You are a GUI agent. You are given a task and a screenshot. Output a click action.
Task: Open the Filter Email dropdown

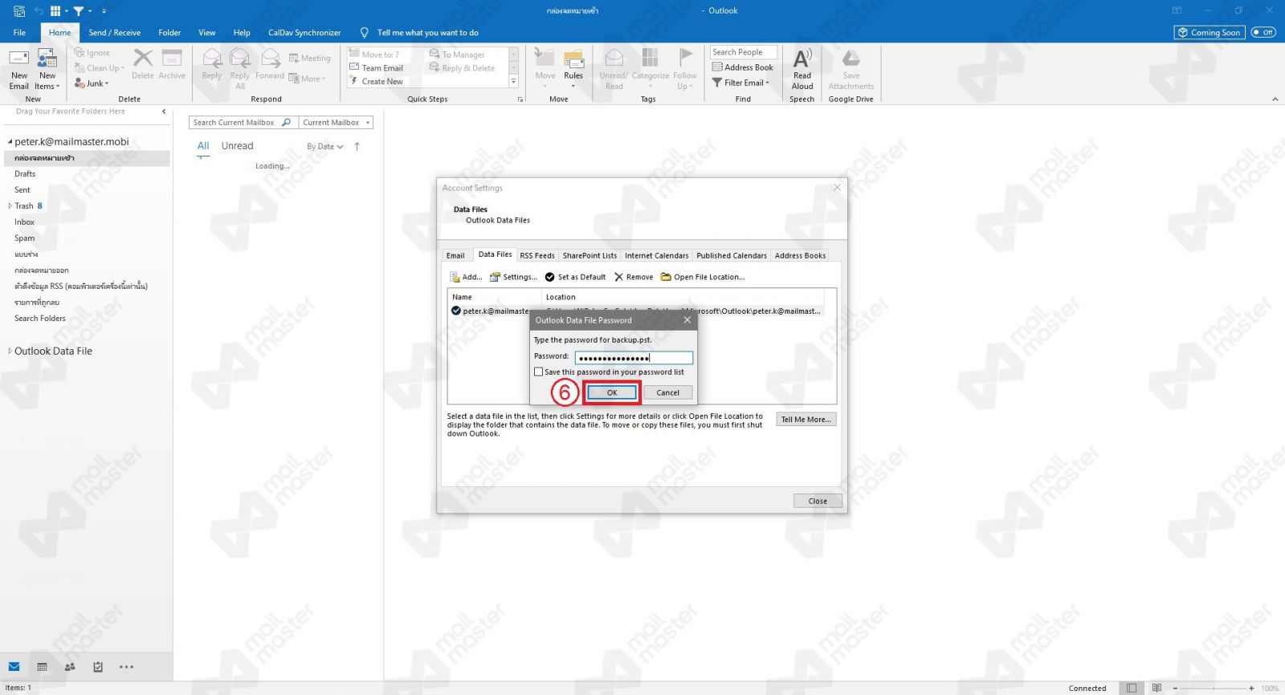[740, 83]
